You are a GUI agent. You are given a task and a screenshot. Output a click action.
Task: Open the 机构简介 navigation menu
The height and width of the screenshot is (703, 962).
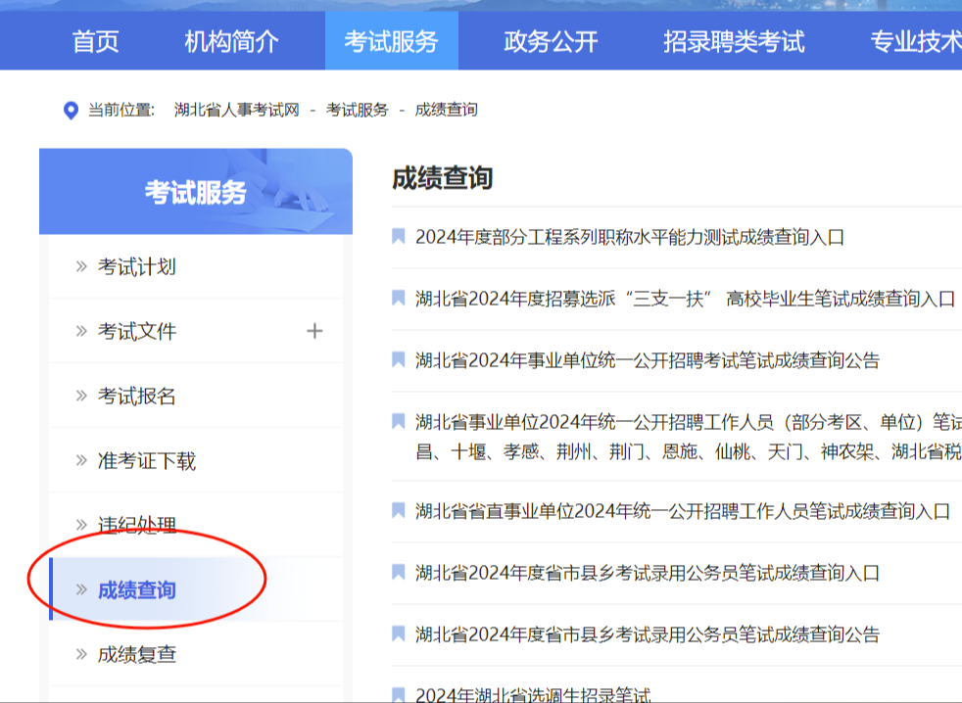231,42
